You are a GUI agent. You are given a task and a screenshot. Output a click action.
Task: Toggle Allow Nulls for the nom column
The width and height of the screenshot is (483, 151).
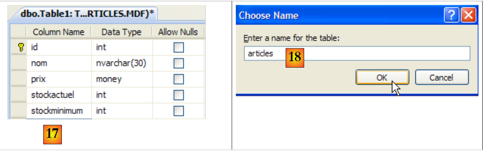(x=178, y=63)
